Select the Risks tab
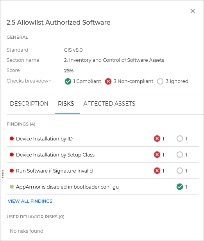 pos(66,104)
